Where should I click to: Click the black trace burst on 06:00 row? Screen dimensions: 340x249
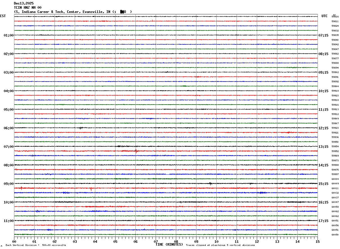point(81,128)
